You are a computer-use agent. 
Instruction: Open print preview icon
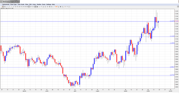(x=63, y=7)
